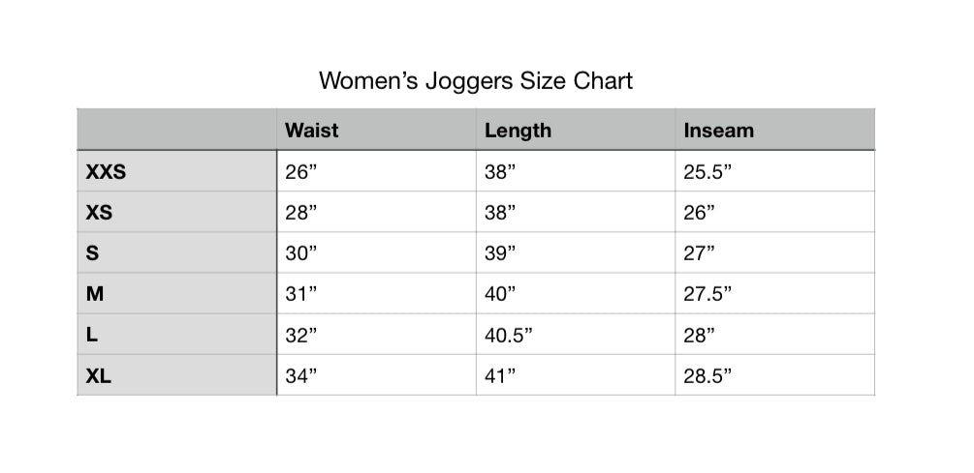Image resolution: width=974 pixels, height=473 pixels.
Task: Select the 40.5” length cell for L
Action: coord(509,335)
